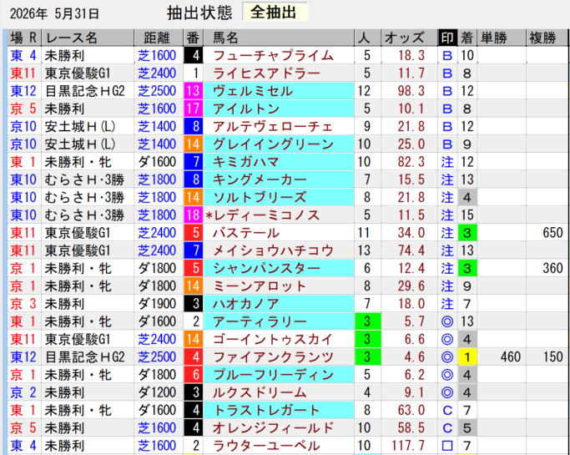Select horse name アルテヴェローチェ
Screen dimensions: 570x455
click(273, 127)
